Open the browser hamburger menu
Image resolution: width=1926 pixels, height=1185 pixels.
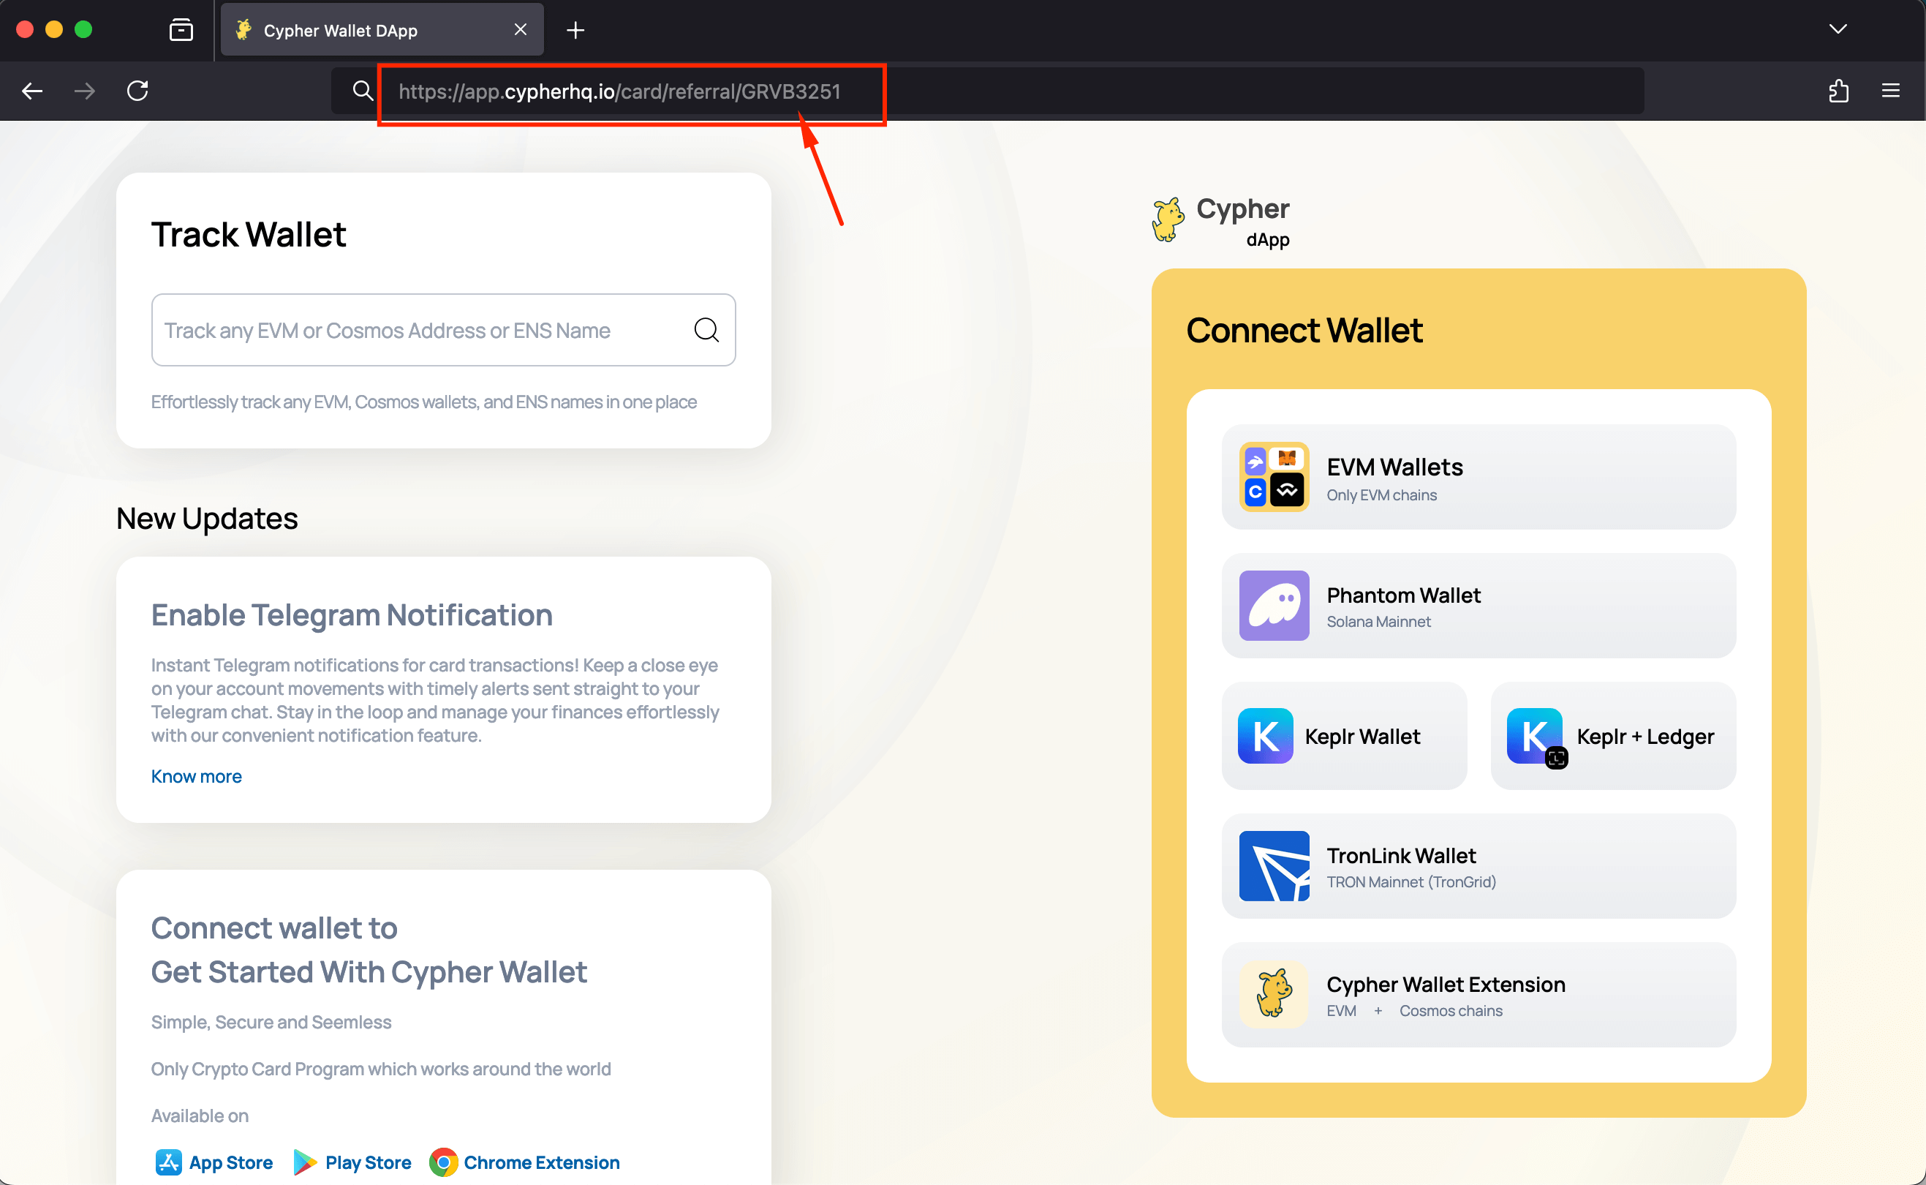(1891, 91)
